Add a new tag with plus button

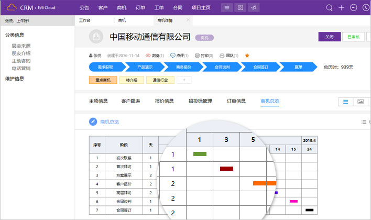click(x=184, y=80)
